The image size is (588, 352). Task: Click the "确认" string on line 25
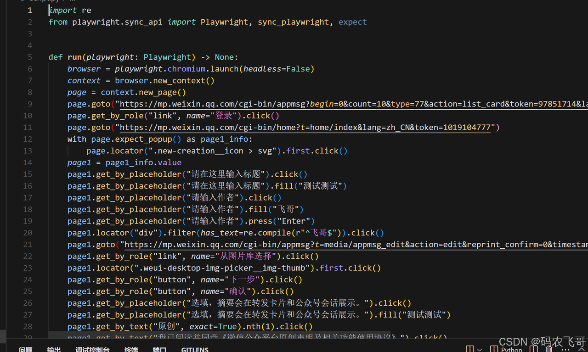coord(238,291)
